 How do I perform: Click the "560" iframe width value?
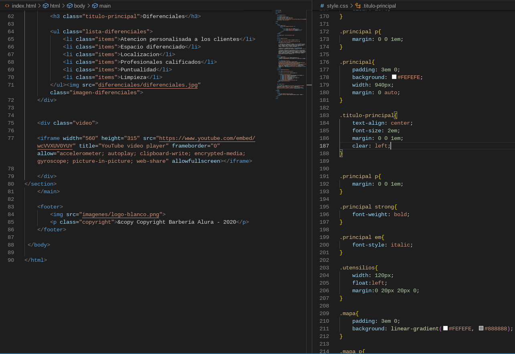[x=90, y=138]
